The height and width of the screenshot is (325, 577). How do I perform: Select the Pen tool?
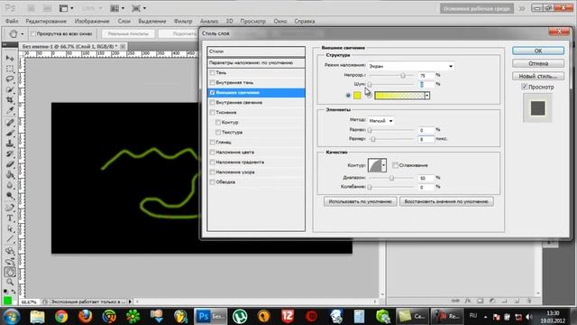click(10, 208)
